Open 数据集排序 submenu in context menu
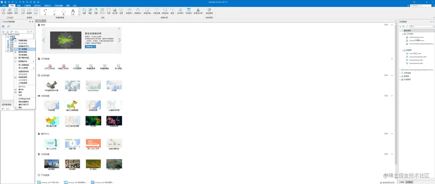This screenshot has height=184, width=435. pos(25,61)
